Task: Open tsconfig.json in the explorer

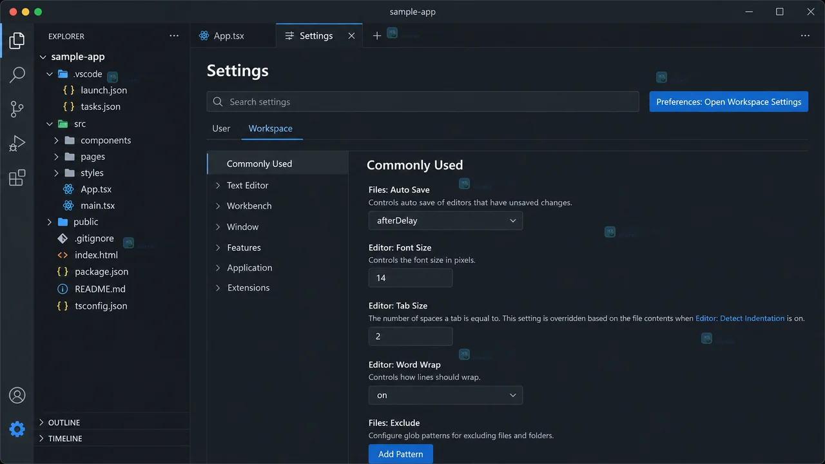Action: click(x=101, y=306)
